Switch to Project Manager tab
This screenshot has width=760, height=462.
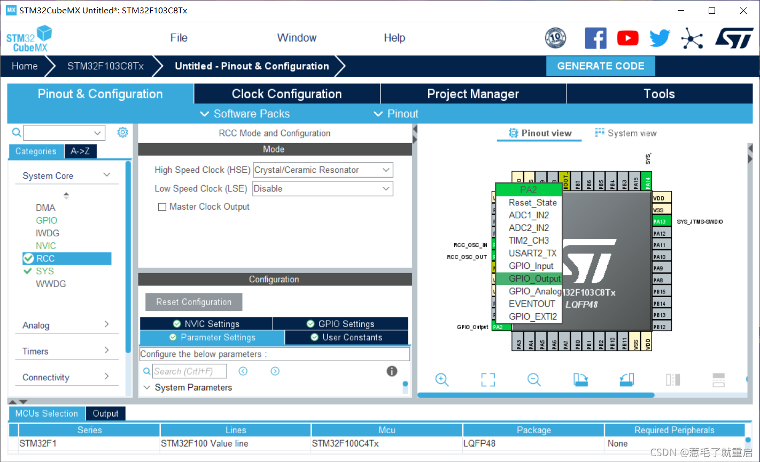[x=473, y=94]
